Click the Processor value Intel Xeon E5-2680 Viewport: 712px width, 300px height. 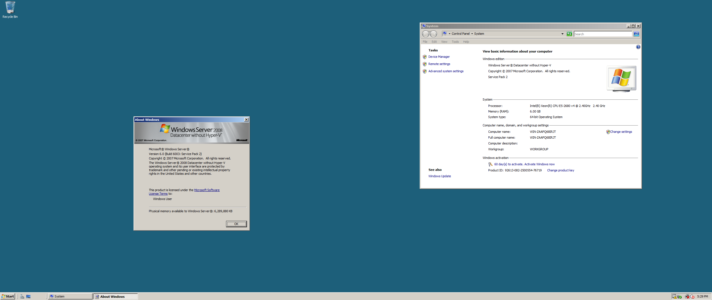(x=567, y=106)
